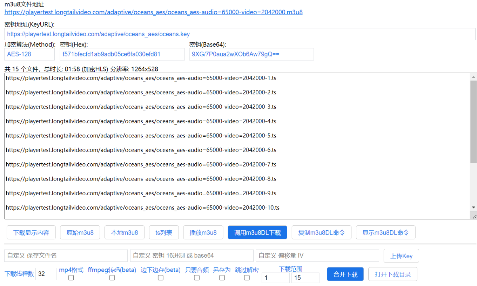
Task: Tick the 跳过解密 checkbox
Action: click(247, 278)
